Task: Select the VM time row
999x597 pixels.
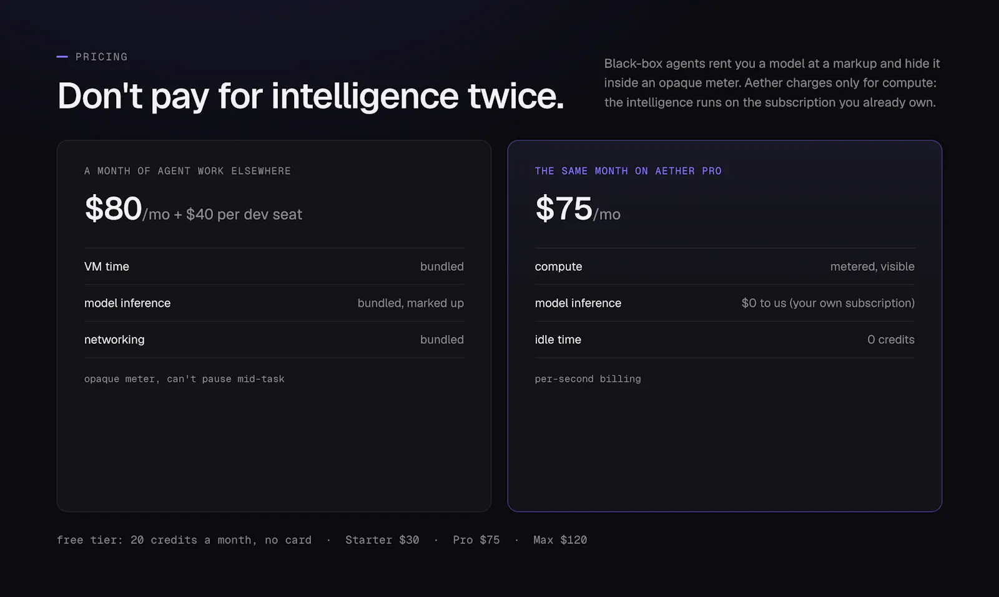Action: 274,266
